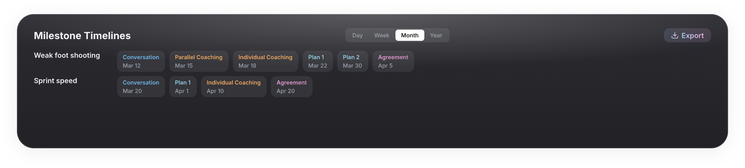Image resolution: width=745 pixels, height=168 pixels.
Task: Click the Milestone Timelines heading
Action: click(x=82, y=36)
